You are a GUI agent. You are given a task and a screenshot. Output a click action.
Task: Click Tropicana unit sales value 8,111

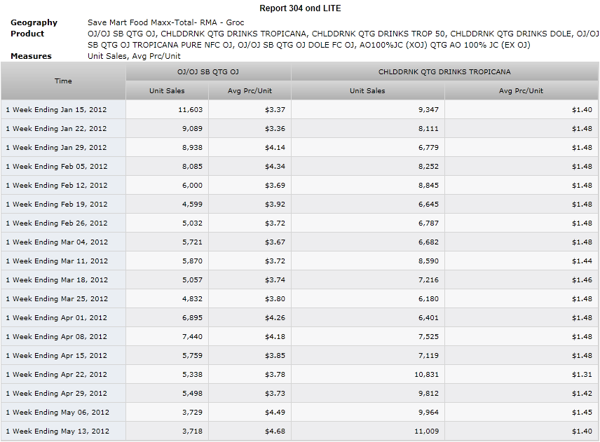coord(428,128)
